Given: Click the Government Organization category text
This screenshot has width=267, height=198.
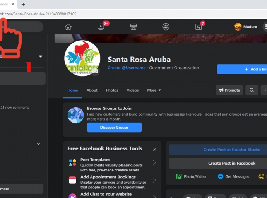Looking at the screenshot, I should pos(174,68).
